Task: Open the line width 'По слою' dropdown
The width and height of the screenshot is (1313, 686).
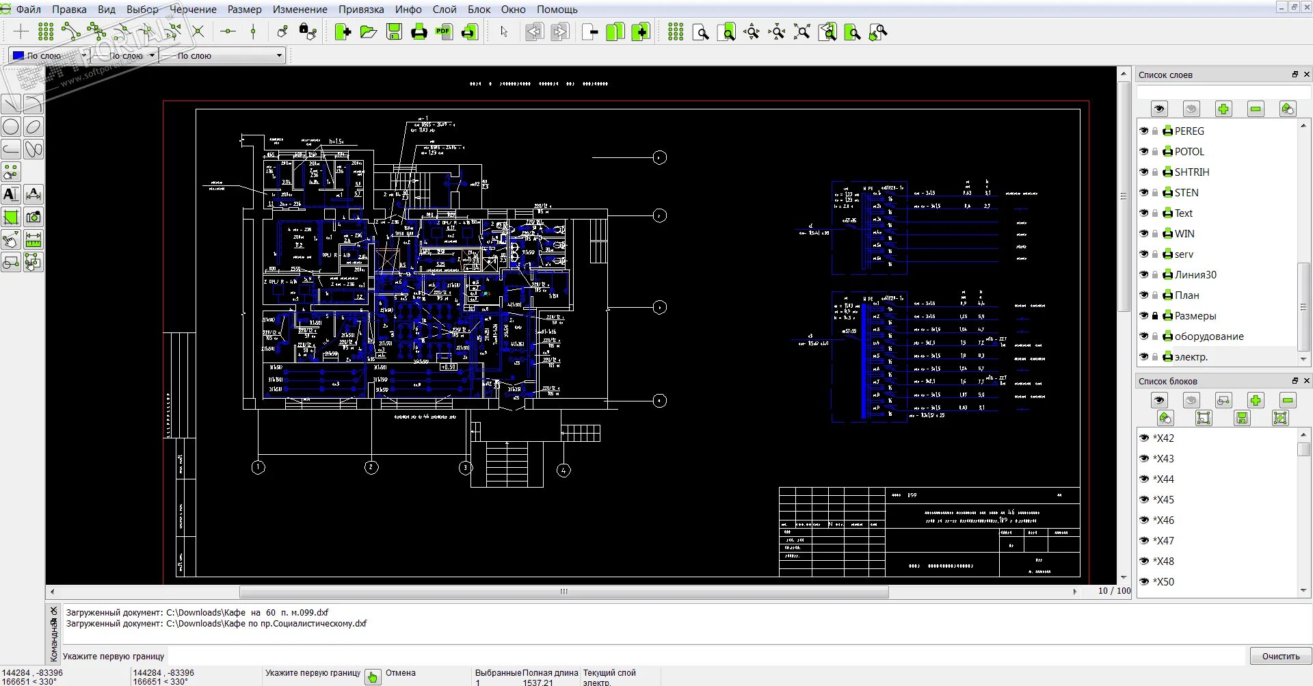Action: click(123, 55)
